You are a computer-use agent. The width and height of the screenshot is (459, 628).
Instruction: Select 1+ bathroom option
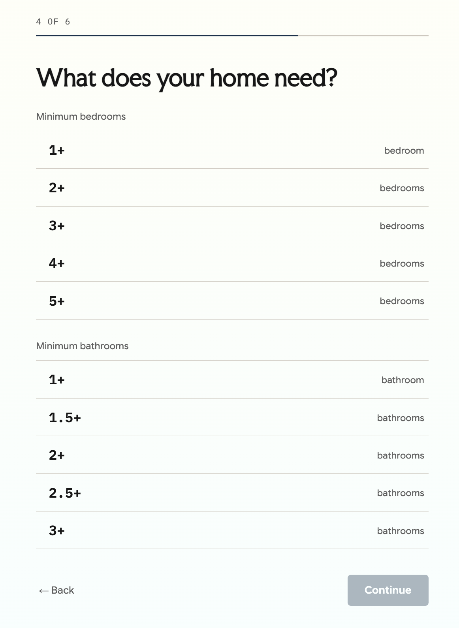click(x=232, y=380)
